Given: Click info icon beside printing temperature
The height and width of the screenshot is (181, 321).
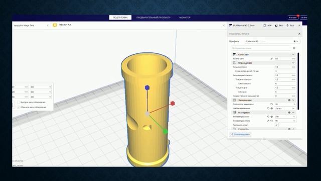Looking at the screenshot, I should [x=272, y=117].
